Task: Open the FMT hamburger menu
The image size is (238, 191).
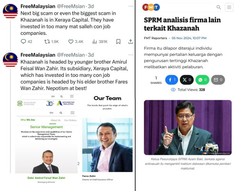Action: pos(229,7)
